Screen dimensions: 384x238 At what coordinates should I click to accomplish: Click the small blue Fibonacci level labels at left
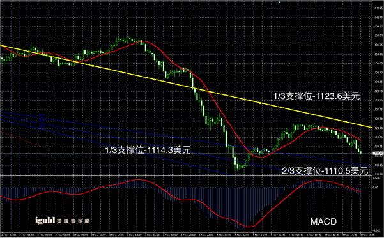tap(42, 121)
